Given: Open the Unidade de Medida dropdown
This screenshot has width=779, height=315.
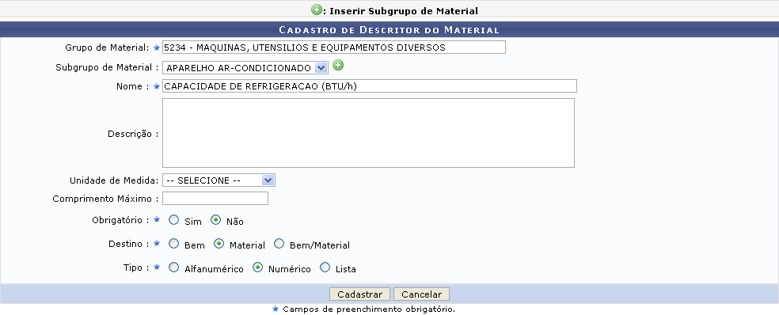Looking at the screenshot, I should pyautogui.click(x=218, y=180).
